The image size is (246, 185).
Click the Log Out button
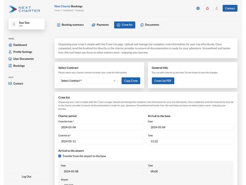point(26,176)
